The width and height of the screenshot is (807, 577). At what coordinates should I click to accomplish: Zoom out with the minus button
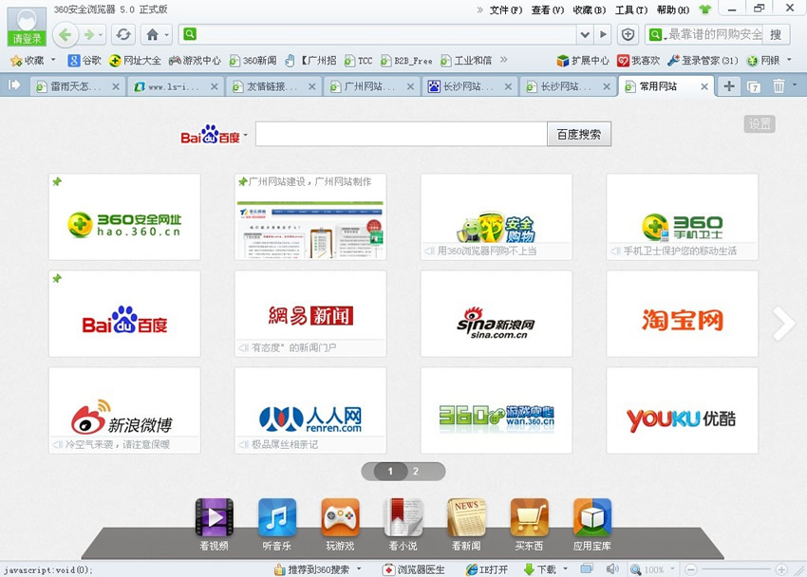(x=690, y=569)
